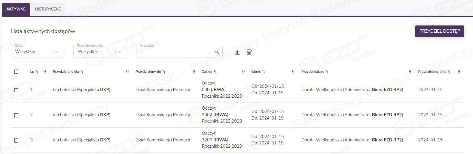
Task: Click the export table icon
Action: tap(249, 52)
